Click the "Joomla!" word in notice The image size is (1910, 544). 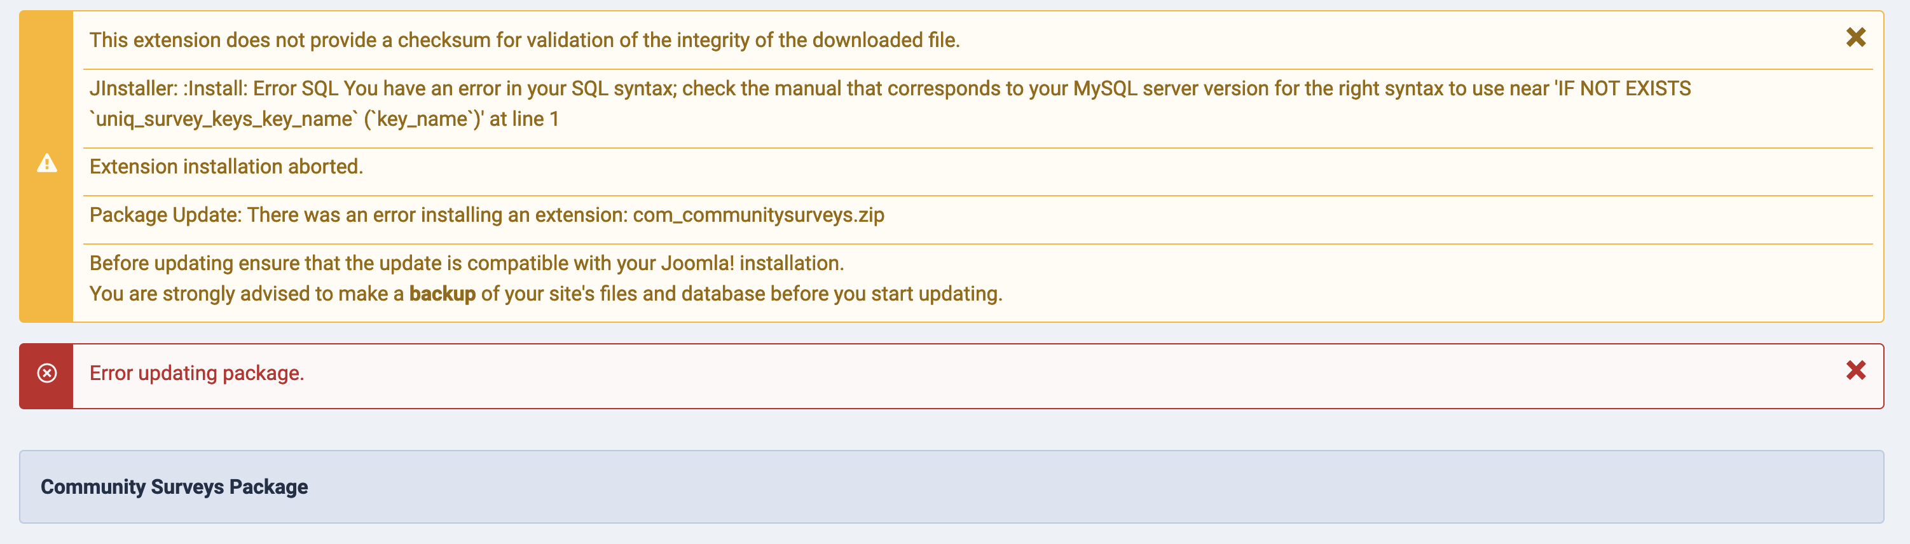point(696,263)
